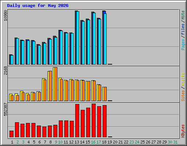187x146 pixels.
Task: Click the day 16 cyan pages bar
Action: pyautogui.click(x=94, y=39)
